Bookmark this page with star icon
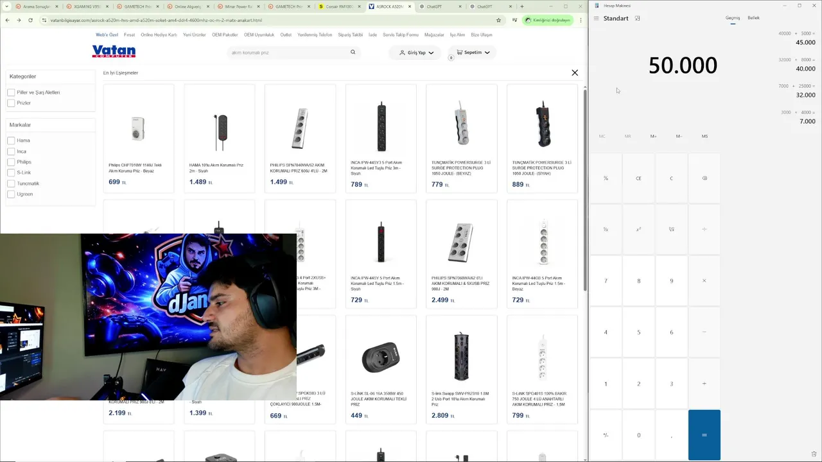The image size is (822, 462). coord(498,20)
